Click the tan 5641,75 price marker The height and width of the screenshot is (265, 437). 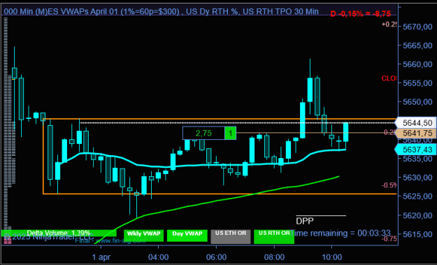[416, 133]
